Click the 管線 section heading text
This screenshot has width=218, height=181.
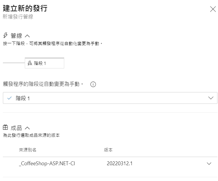tap(16, 36)
